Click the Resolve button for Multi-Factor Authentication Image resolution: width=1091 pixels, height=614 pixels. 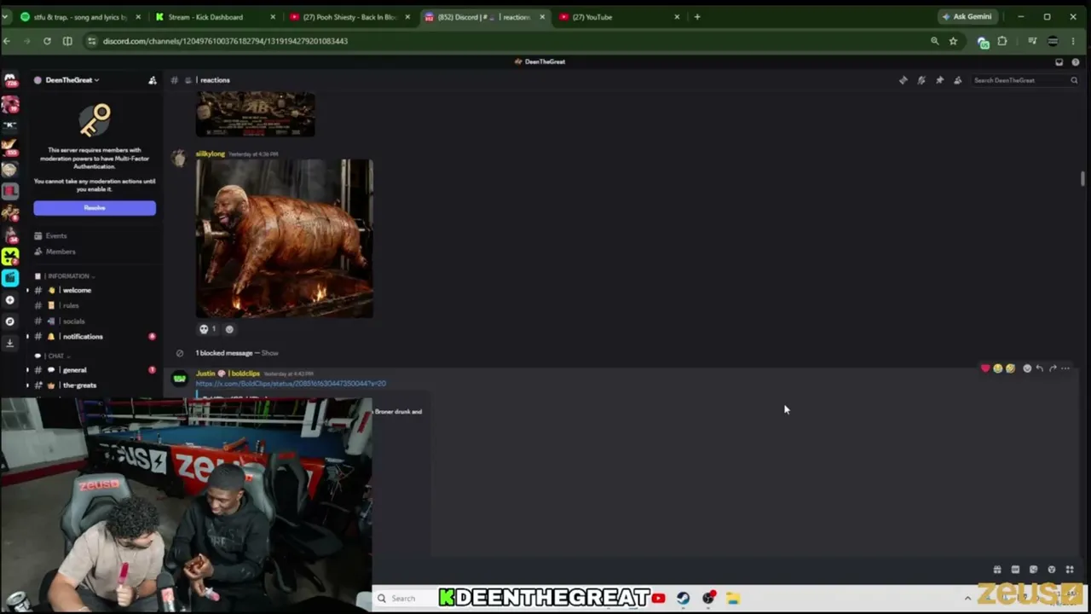point(95,208)
